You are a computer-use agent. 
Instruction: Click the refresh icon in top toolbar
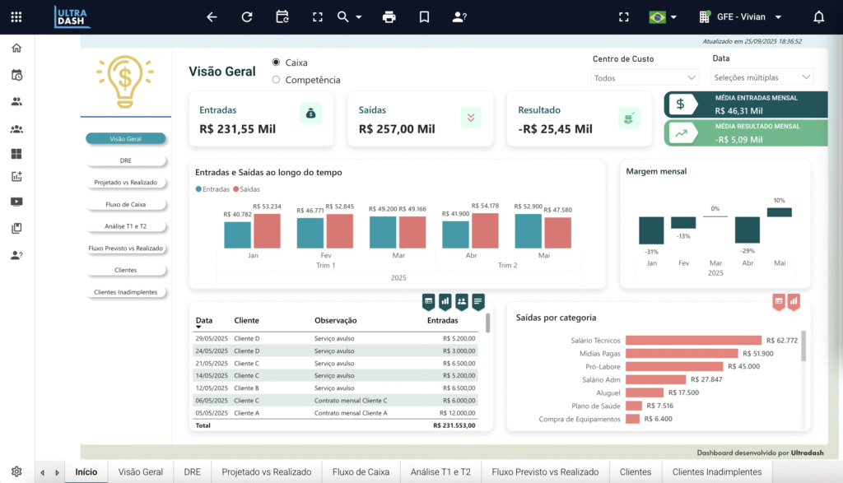[x=247, y=17]
